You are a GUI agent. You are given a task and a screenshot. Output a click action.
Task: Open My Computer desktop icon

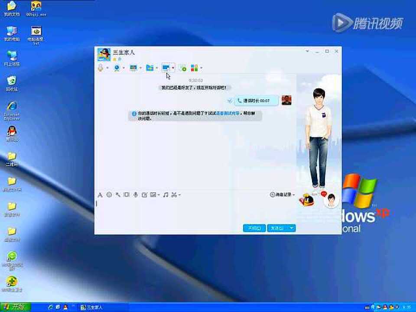pos(12,34)
